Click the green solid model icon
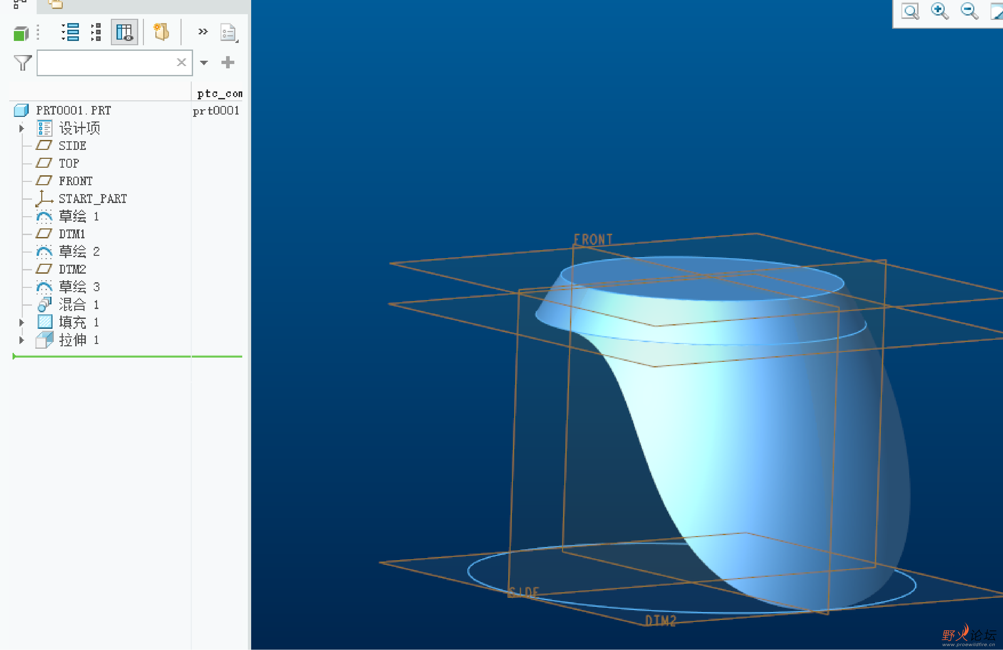The image size is (1003, 650). pyautogui.click(x=21, y=33)
